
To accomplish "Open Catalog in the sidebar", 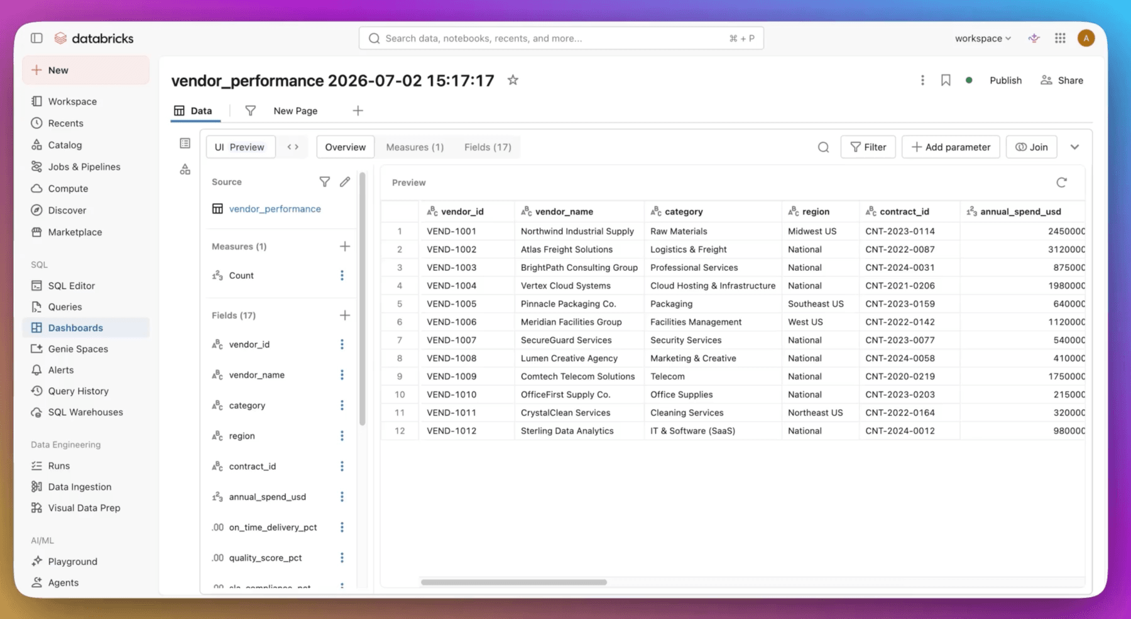I will 86,145.
